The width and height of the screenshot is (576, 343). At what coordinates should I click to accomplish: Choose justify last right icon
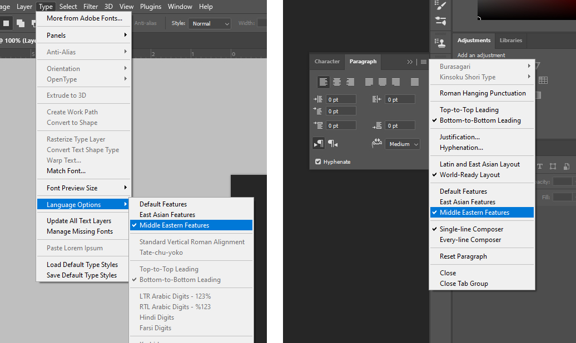click(396, 82)
